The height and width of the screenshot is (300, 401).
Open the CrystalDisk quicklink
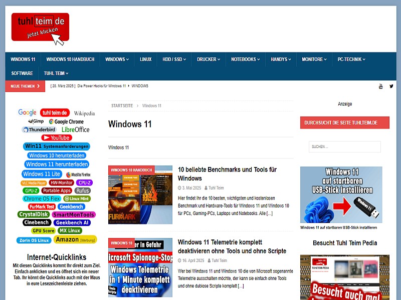pyautogui.click(x=34, y=214)
